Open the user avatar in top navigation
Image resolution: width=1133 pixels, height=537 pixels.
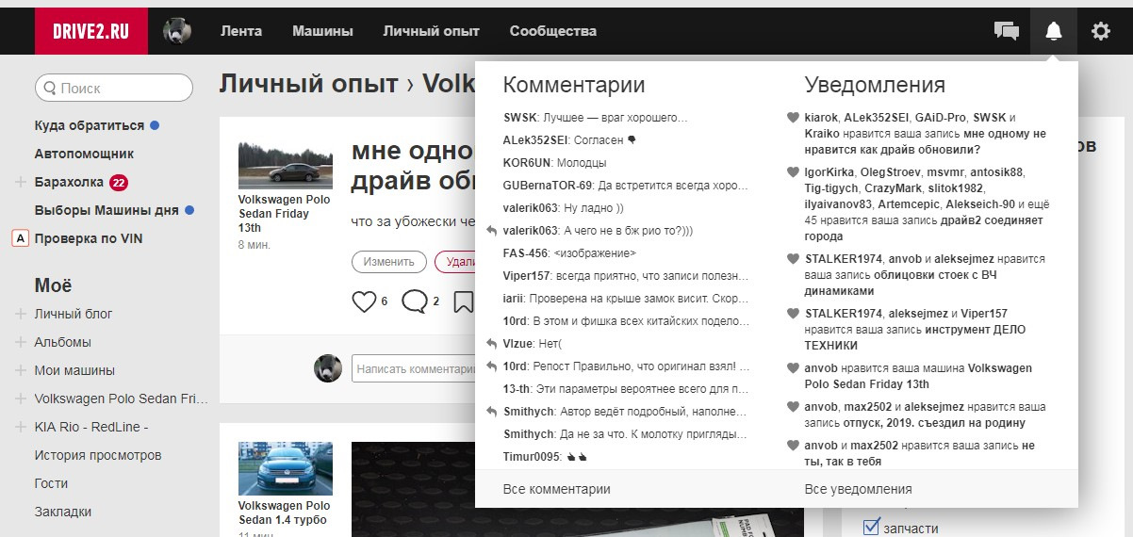[177, 31]
